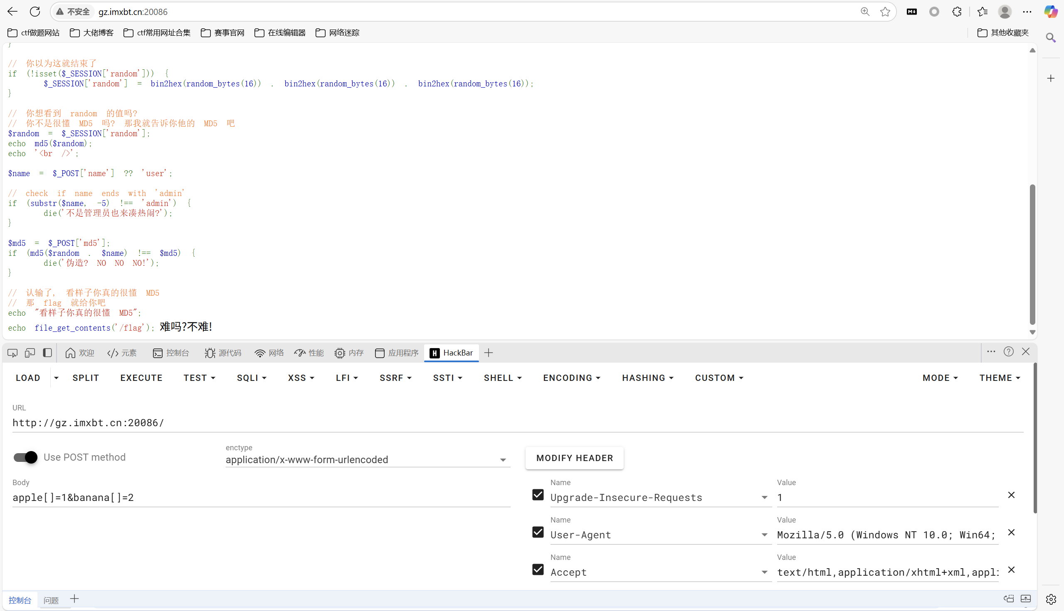Select the inspect element picker icon
Screen dimensions: 1064x611
tap(12, 353)
